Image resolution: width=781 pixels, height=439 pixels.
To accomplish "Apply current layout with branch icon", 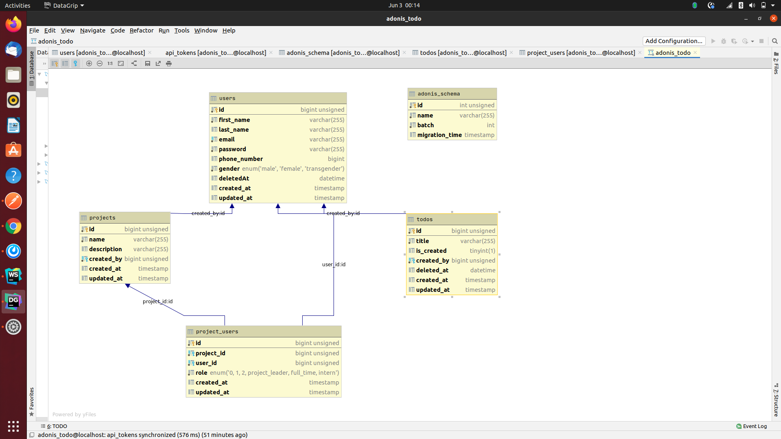I will click(x=134, y=63).
